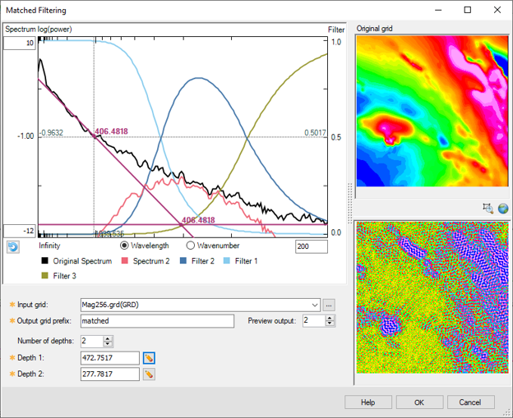
Task: Open Help for Matched Filtering
Action: pyautogui.click(x=368, y=402)
